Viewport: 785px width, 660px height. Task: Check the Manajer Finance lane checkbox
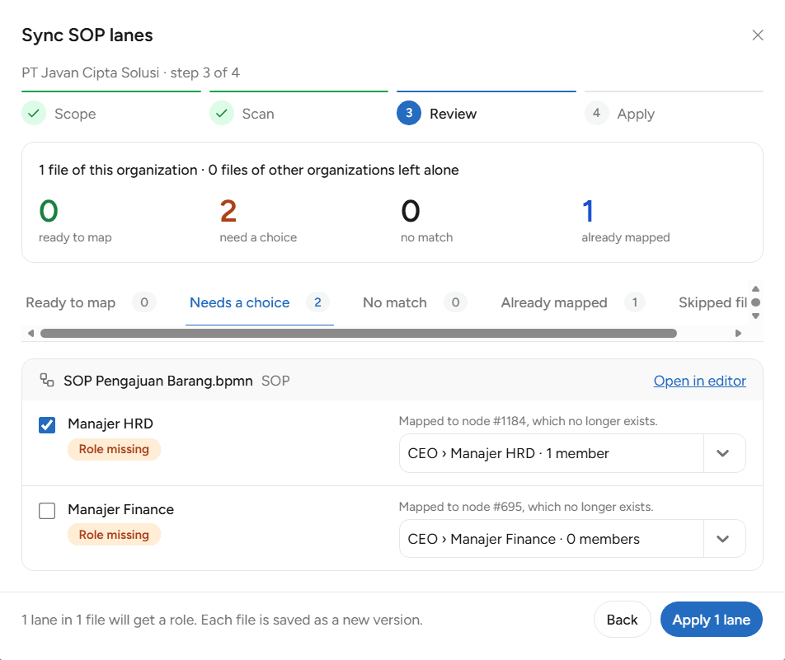pyautogui.click(x=47, y=511)
